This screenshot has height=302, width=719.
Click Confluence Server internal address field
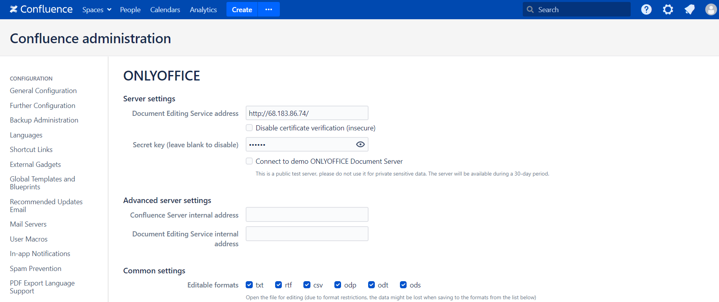tap(307, 215)
